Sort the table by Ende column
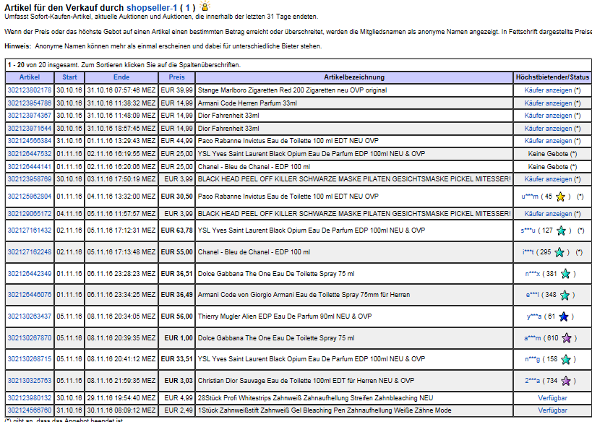This screenshot has height=422, width=592. [x=121, y=77]
